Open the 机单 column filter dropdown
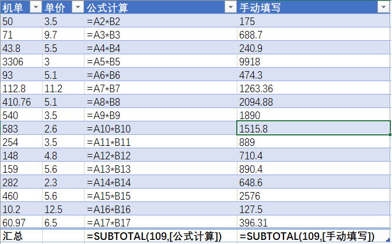This screenshot has height=244, width=392. pos(36,7)
